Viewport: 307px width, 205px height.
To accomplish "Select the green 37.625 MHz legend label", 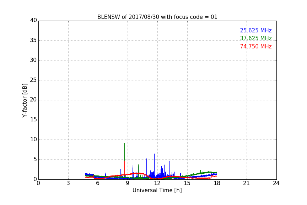I will (x=256, y=38).
